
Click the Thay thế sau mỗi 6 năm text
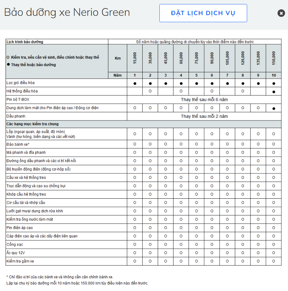204,100
